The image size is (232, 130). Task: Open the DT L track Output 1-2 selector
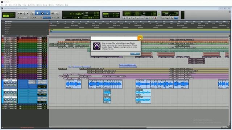tap(42, 92)
